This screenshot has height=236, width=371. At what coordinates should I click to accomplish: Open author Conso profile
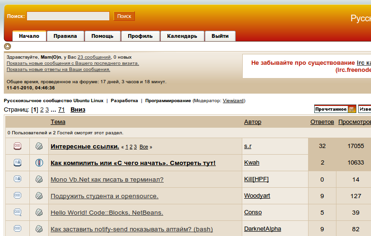click(253, 212)
